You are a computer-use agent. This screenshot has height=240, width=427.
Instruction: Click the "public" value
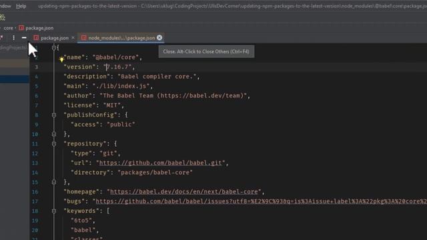tap(121, 125)
